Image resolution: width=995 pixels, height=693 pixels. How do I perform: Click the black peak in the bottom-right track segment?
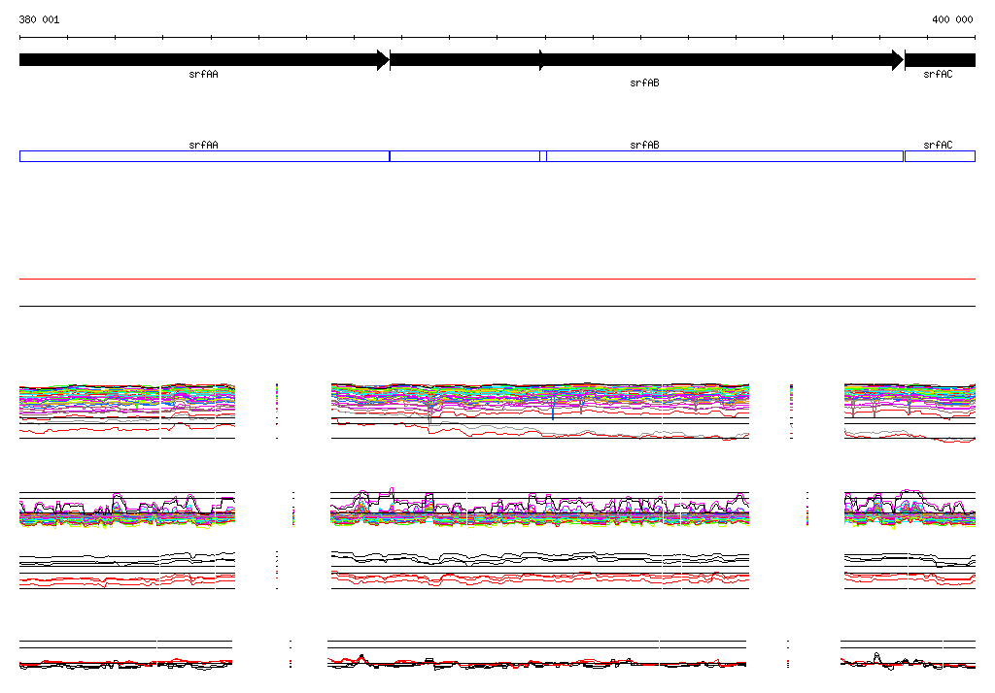(876, 656)
